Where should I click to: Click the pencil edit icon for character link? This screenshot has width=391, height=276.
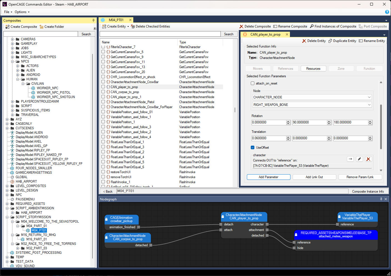coord(359,159)
